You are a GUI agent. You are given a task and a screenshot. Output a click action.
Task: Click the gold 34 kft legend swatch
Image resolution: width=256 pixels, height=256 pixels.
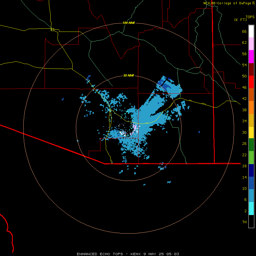pyautogui.click(x=251, y=120)
